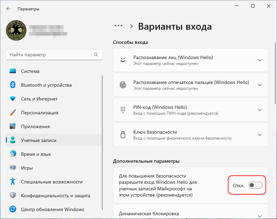Image resolution: width=277 pixels, height=219 pixels.
Task: Click the Время и язык globe icon
Action: tap(13, 154)
